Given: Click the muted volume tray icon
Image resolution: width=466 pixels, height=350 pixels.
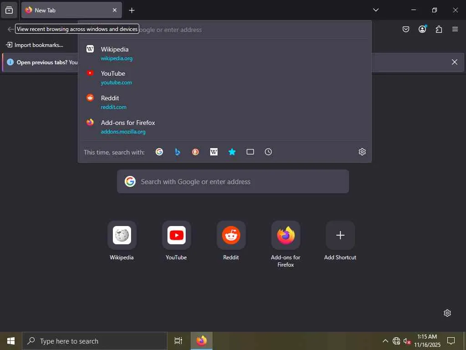Looking at the screenshot, I should coord(407,341).
